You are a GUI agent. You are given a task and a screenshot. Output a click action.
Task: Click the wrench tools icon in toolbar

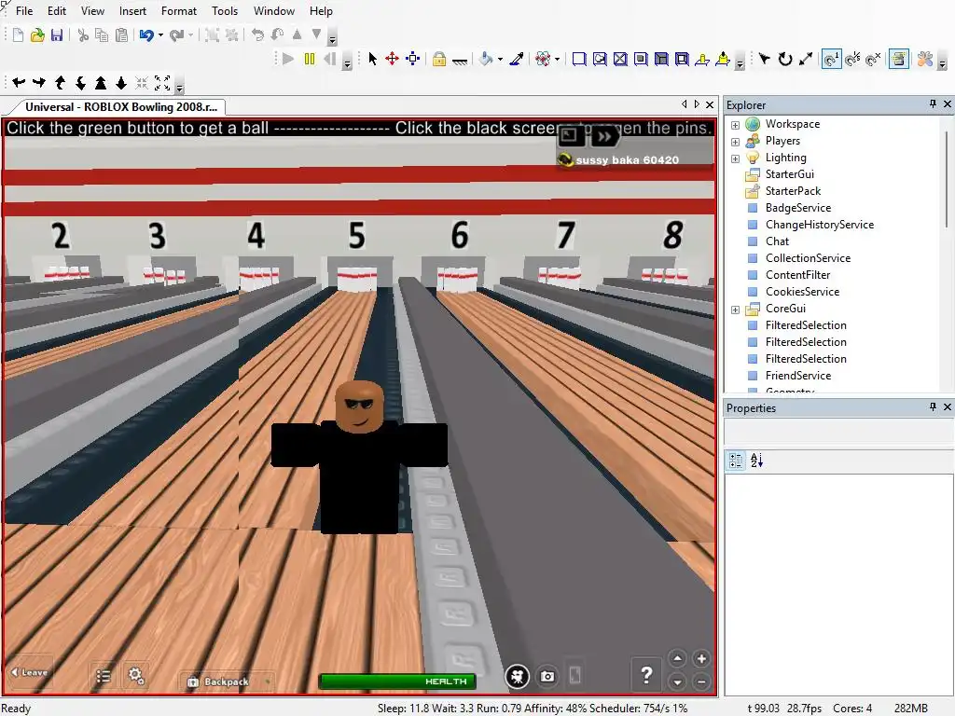pos(924,59)
